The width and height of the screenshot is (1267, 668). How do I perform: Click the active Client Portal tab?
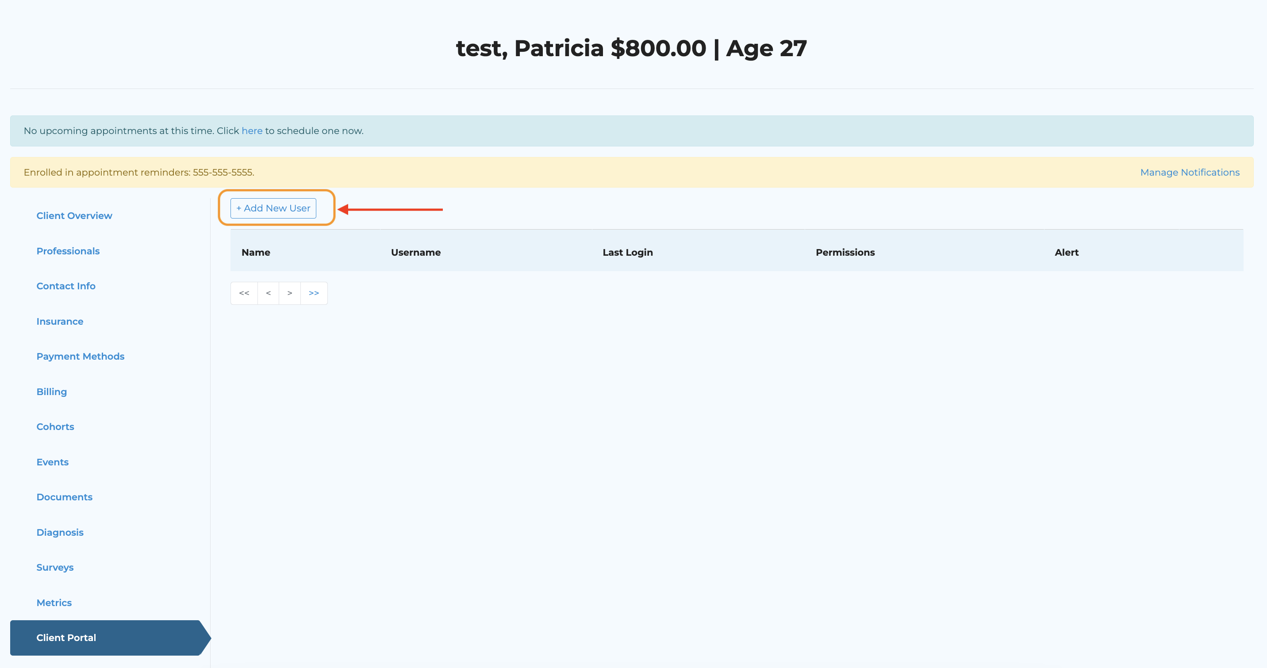[x=66, y=637]
